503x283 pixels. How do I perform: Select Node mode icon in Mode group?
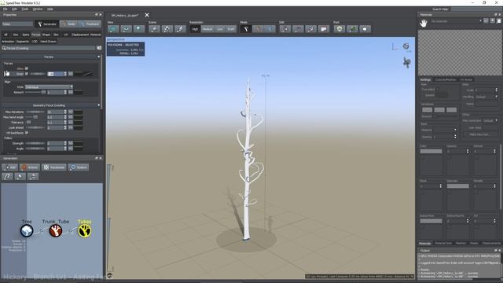pos(258,29)
